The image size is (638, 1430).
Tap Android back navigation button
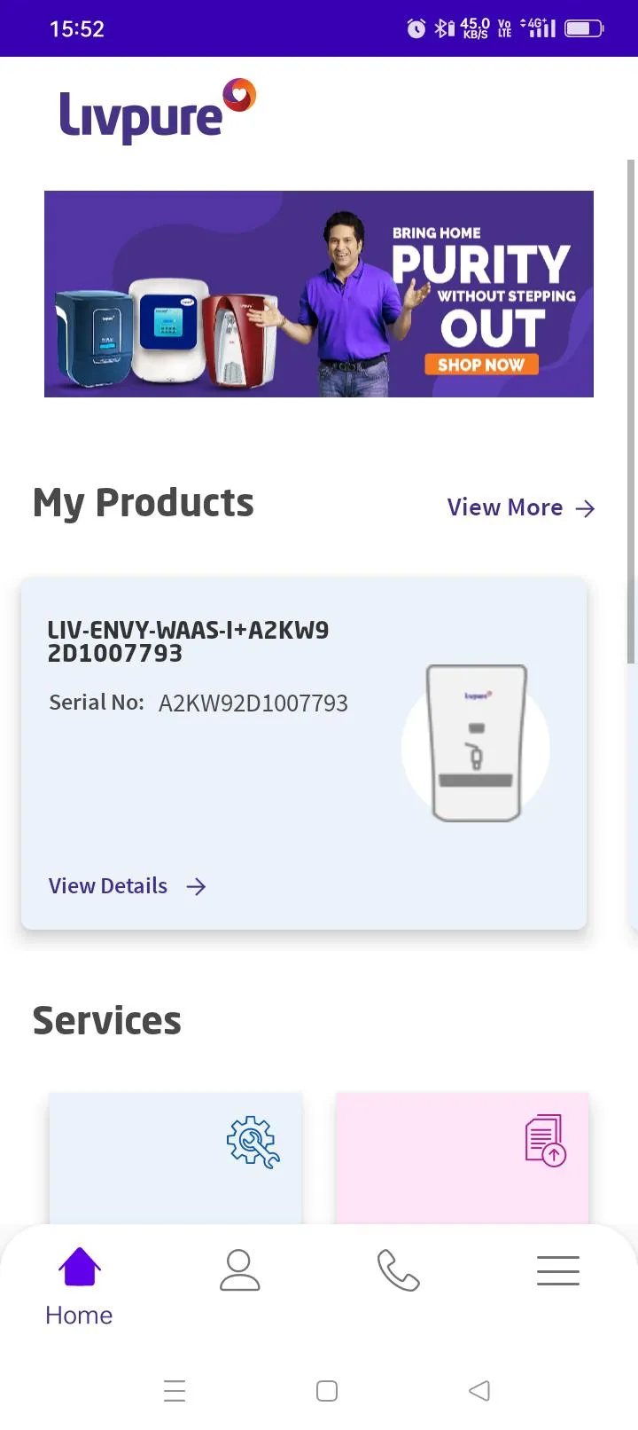coord(479,1391)
